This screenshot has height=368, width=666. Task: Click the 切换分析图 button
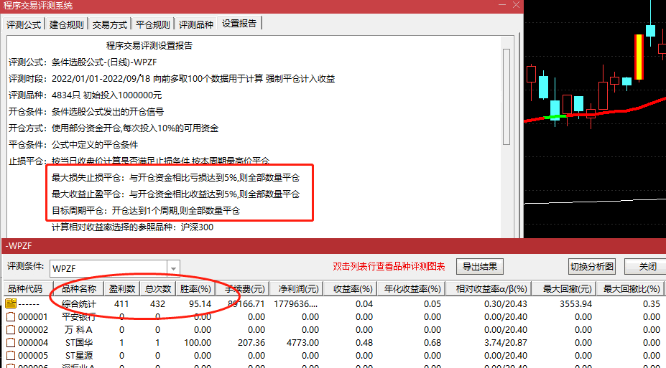click(x=592, y=267)
